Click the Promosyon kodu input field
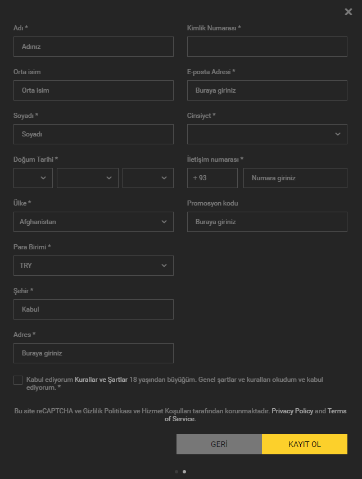 tap(267, 222)
